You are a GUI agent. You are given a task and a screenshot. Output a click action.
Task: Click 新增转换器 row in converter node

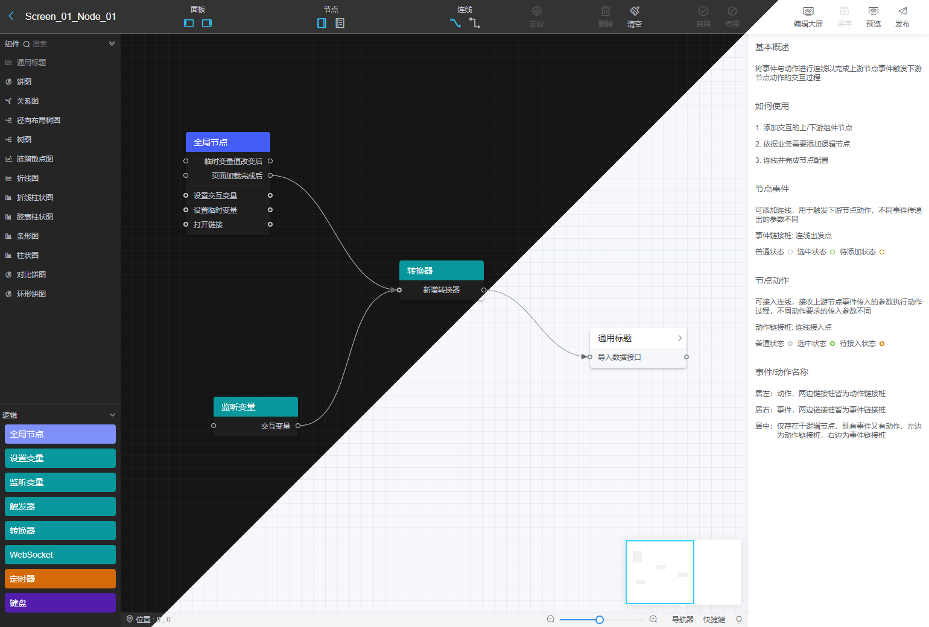tap(442, 290)
